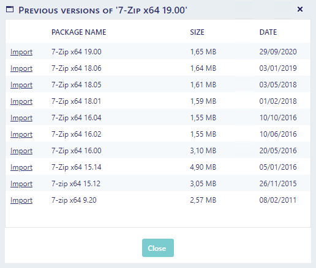The height and width of the screenshot is (268, 316).
Task: Click the SIZE column header
Action: [x=197, y=32]
